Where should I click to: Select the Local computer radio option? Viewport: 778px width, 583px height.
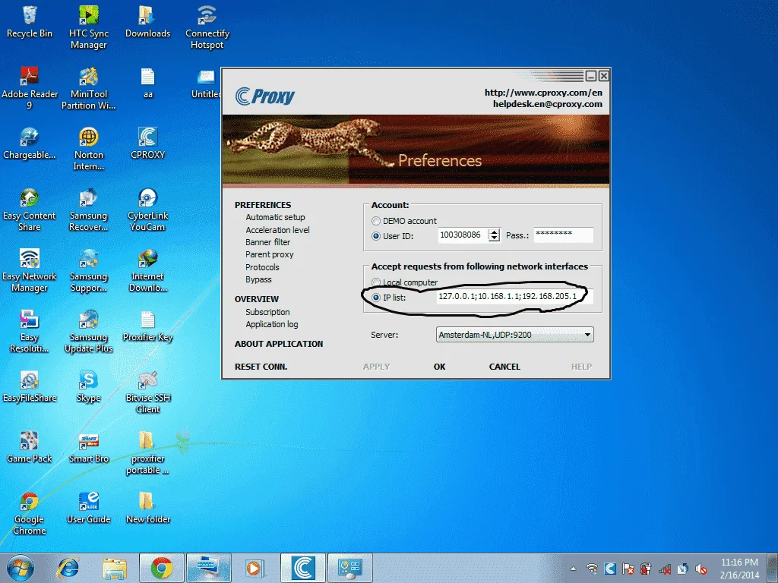pos(376,282)
